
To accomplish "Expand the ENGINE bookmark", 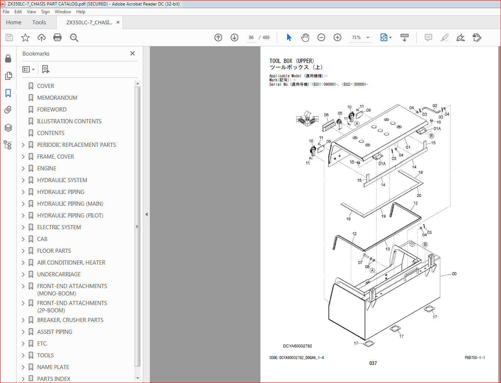I will click(x=23, y=169).
